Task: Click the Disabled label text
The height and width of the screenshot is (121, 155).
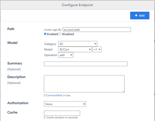Action: coord(68,34)
